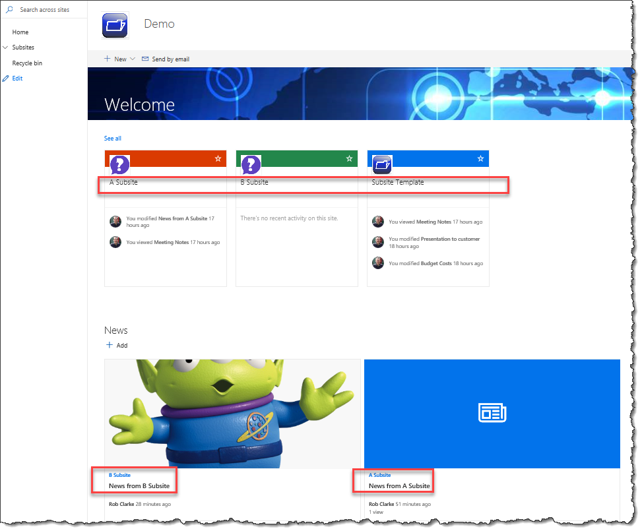Go to Home in left navigation
642x531 pixels.
20,32
